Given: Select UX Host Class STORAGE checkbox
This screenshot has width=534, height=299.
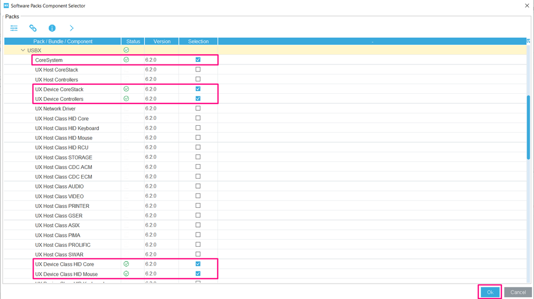Looking at the screenshot, I should [198, 157].
